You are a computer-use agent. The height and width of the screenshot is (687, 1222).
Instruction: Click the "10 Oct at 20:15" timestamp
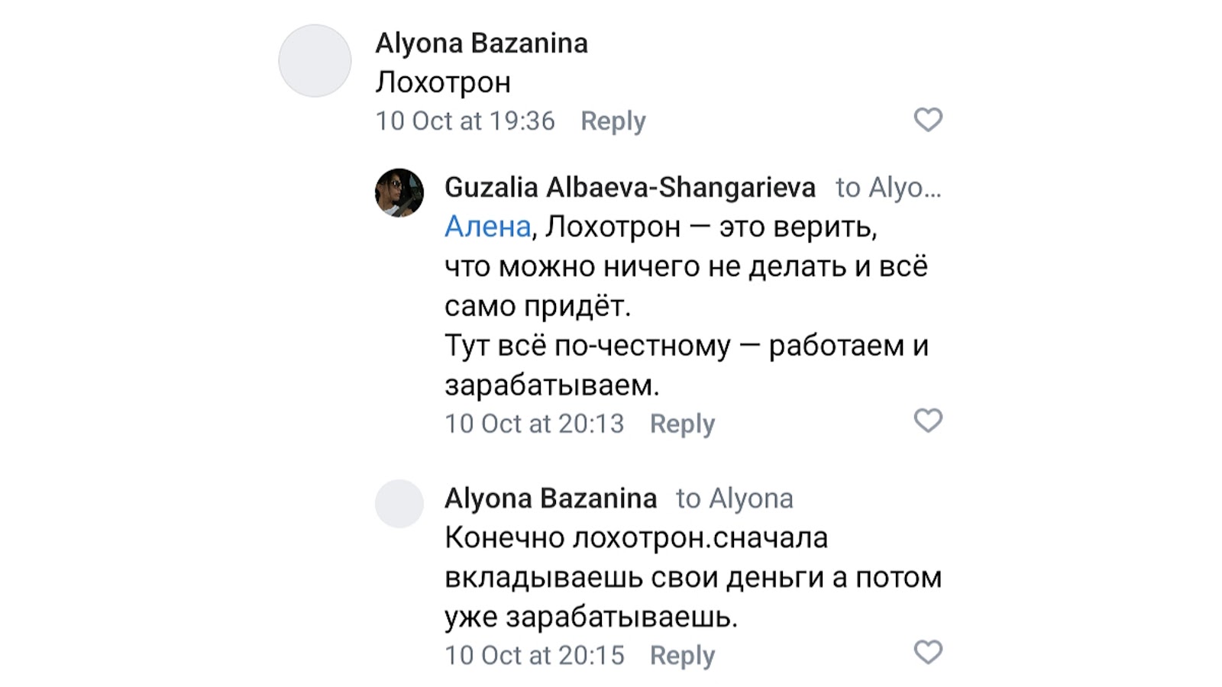click(x=534, y=655)
